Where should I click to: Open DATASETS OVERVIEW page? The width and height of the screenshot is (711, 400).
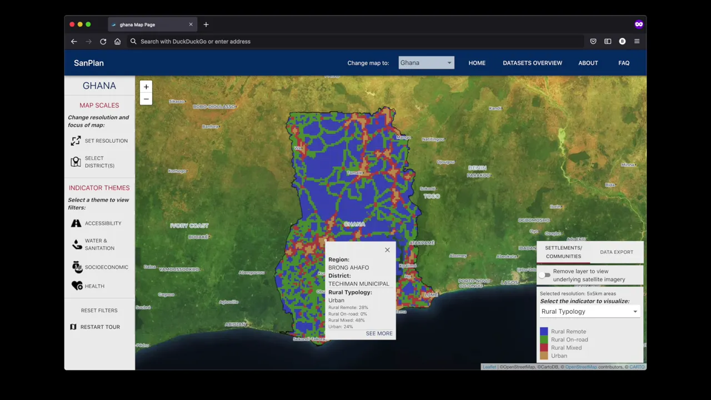532,63
